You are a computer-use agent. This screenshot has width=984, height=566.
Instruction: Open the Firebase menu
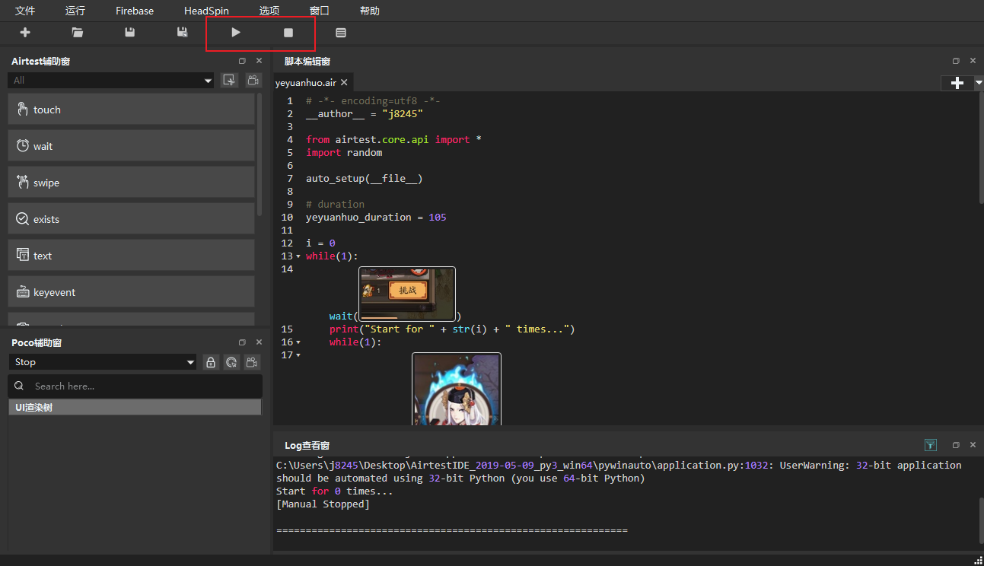pyautogui.click(x=135, y=11)
